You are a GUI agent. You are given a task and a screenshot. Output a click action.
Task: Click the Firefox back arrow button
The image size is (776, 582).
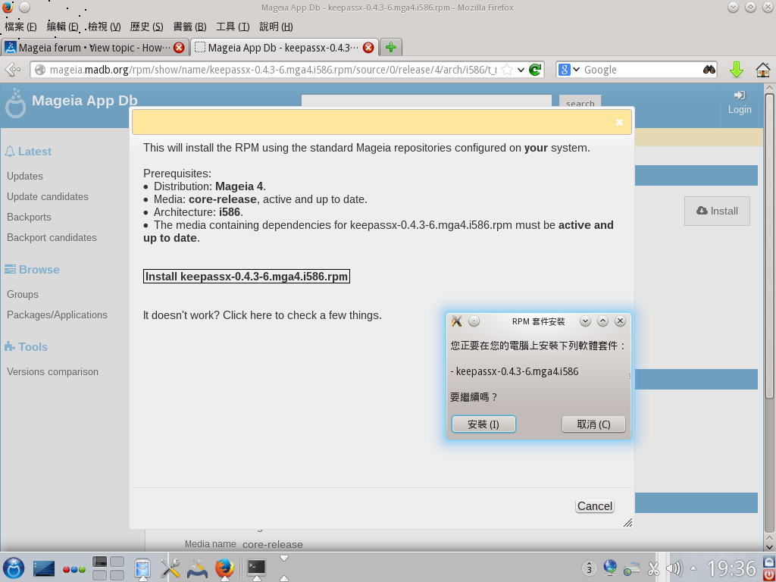(x=12, y=69)
